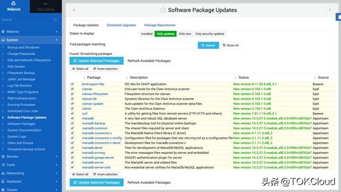
Task: Click the Show All button
Action: pyautogui.click(x=231, y=45)
